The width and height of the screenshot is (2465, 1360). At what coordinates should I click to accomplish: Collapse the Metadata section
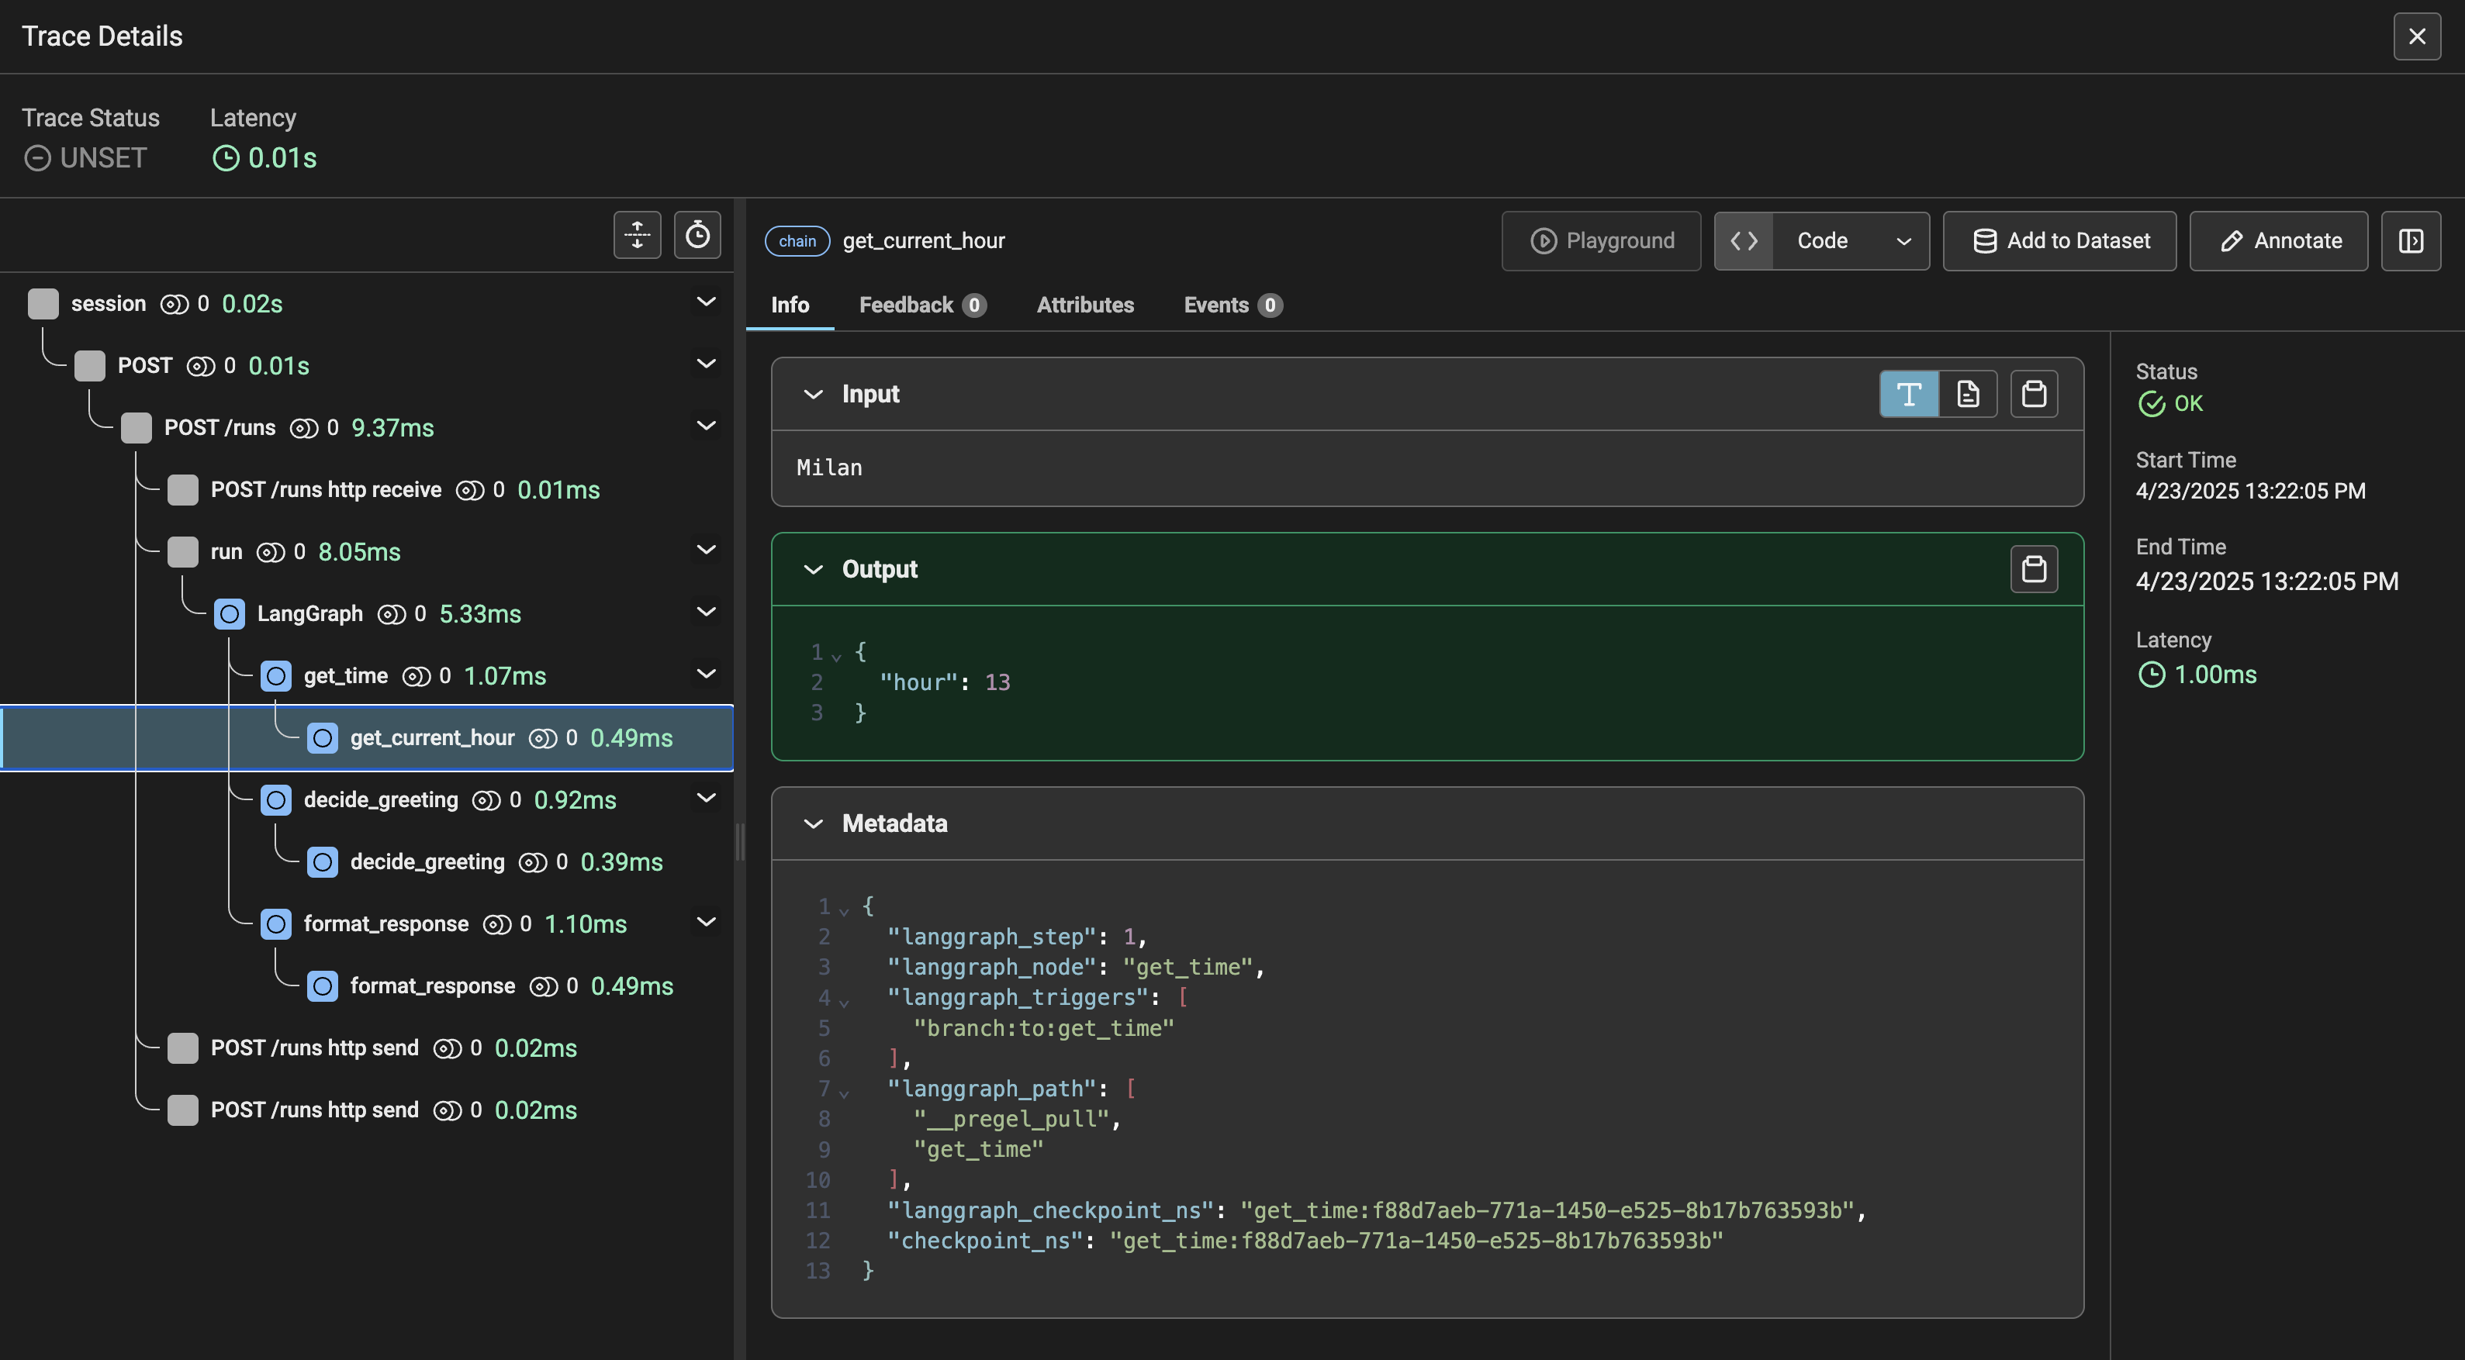click(x=814, y=823)
